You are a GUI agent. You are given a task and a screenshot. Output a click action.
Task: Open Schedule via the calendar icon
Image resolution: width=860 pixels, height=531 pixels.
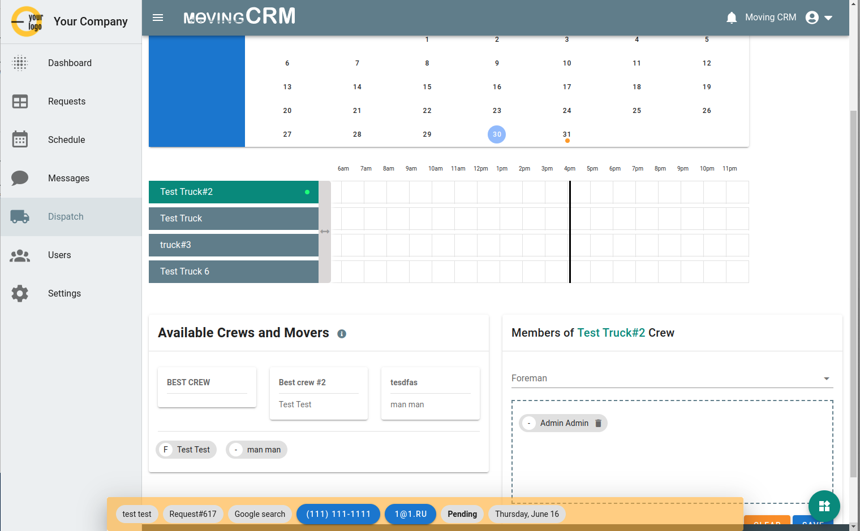[20, 140]
